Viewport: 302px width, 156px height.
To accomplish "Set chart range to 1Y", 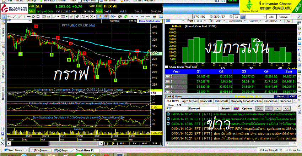I will [134, 143].
